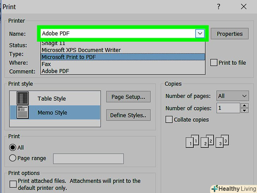The width and height of the screenshot is (257, 193).
Task: Select the Table Style icon
Action: click(23, 98)
